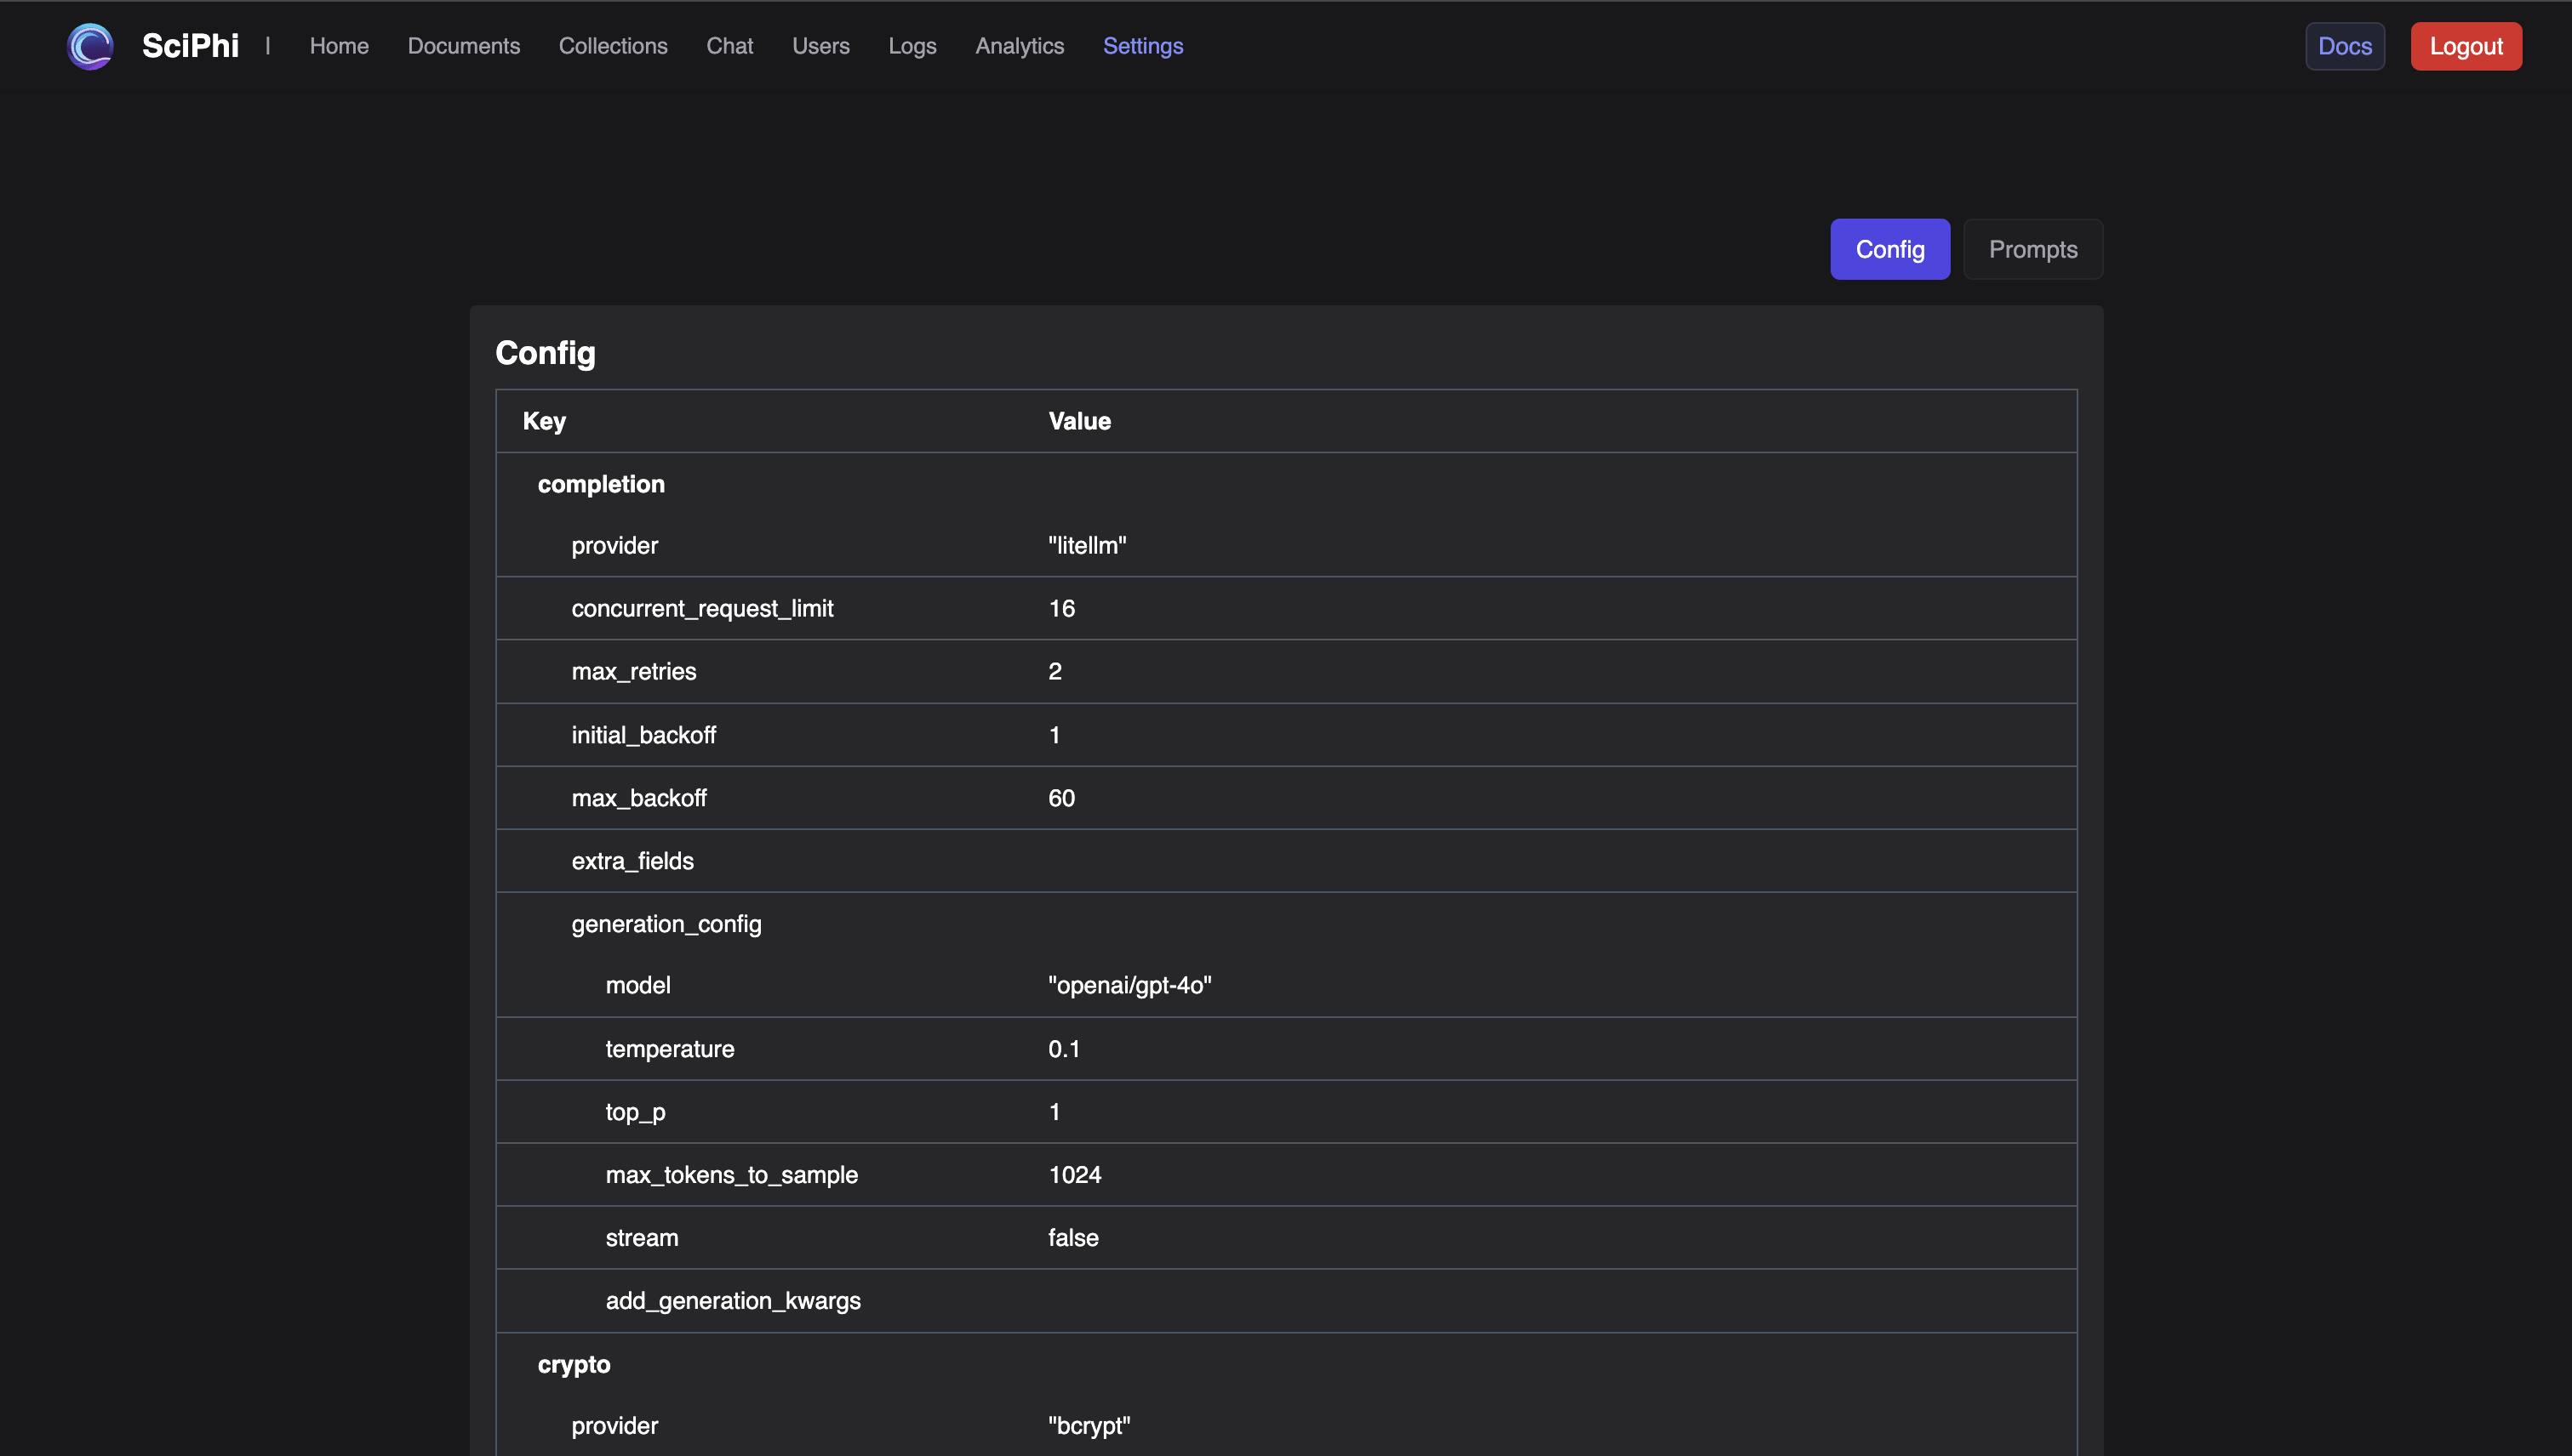Select the concurrent_request_limit key

pyautogui.click(x=701, y=608)
